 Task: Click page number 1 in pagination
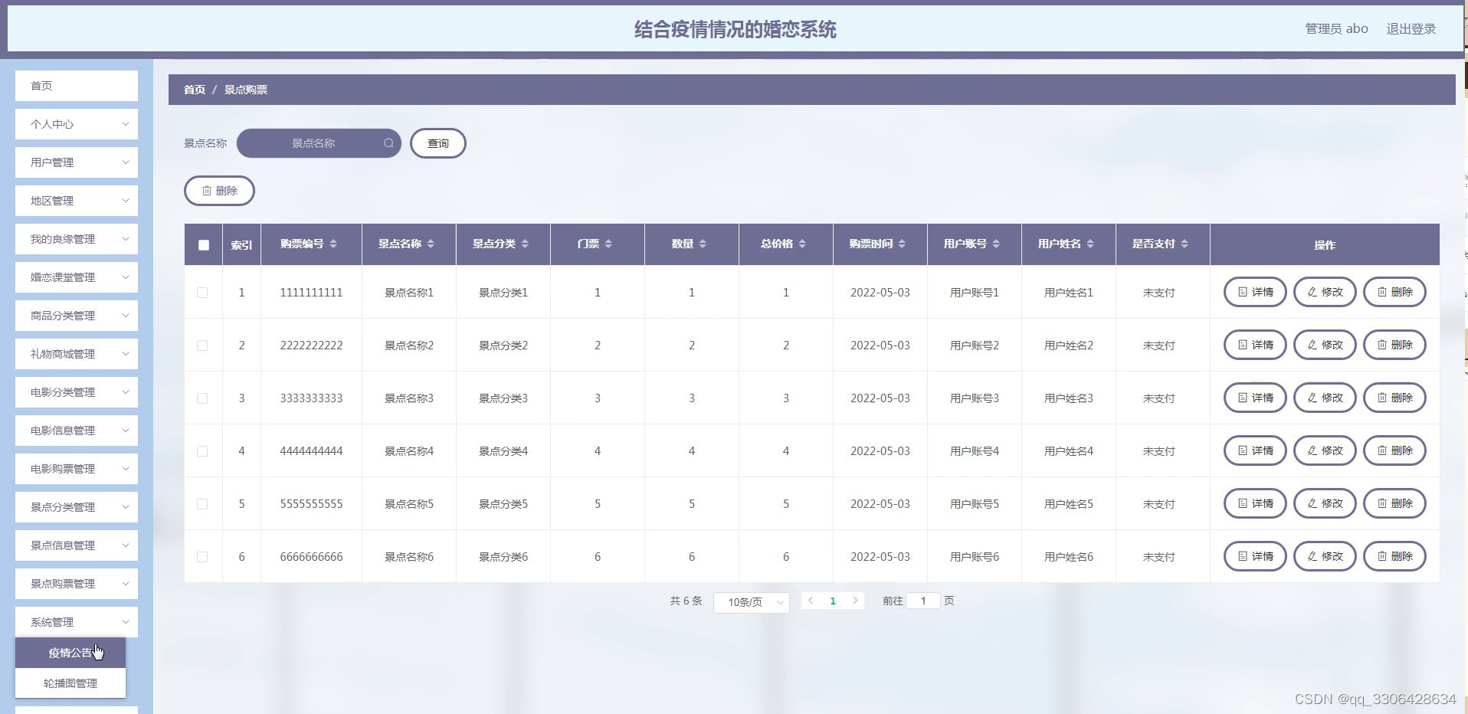833,601
